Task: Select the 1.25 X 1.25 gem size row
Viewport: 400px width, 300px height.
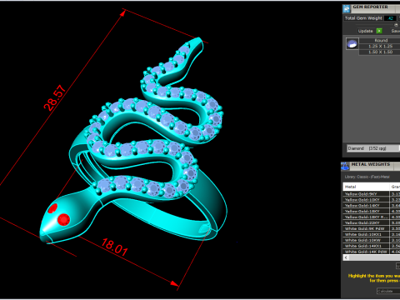Action: point(380,46)
